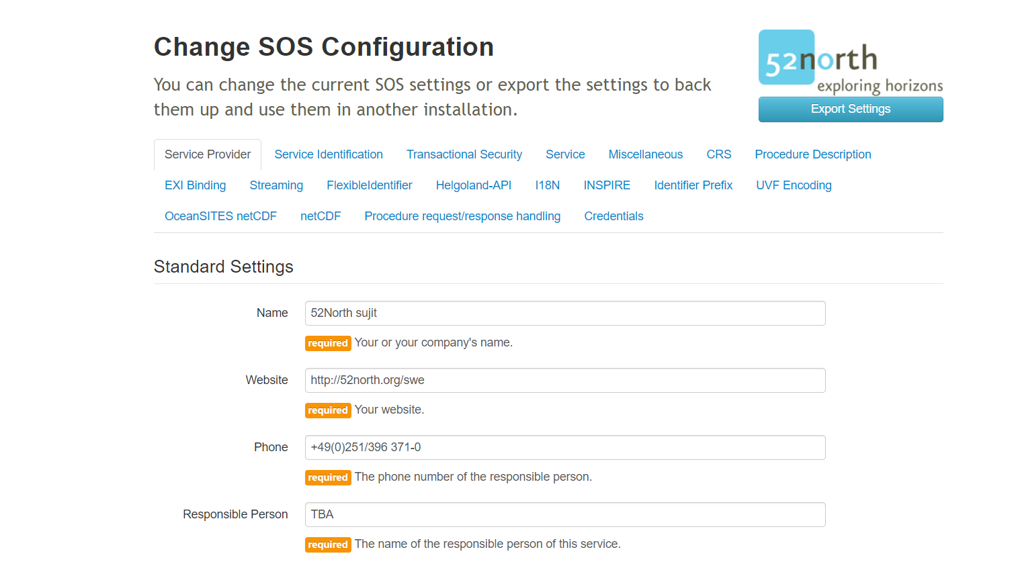Screen dimensions: 1014x564
Task: Click into the Phone input field
Action: pyautogui.click(x=565, y=448)
